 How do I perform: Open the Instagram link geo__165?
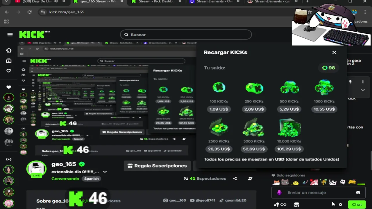pyautogui.click(x=175, y=200)
